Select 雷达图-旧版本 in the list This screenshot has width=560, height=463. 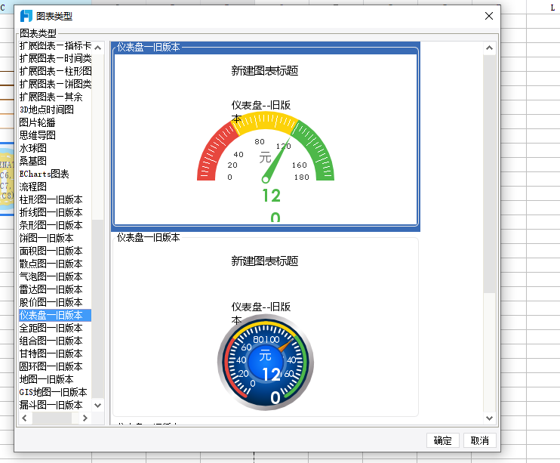click(x=55, y=289)
